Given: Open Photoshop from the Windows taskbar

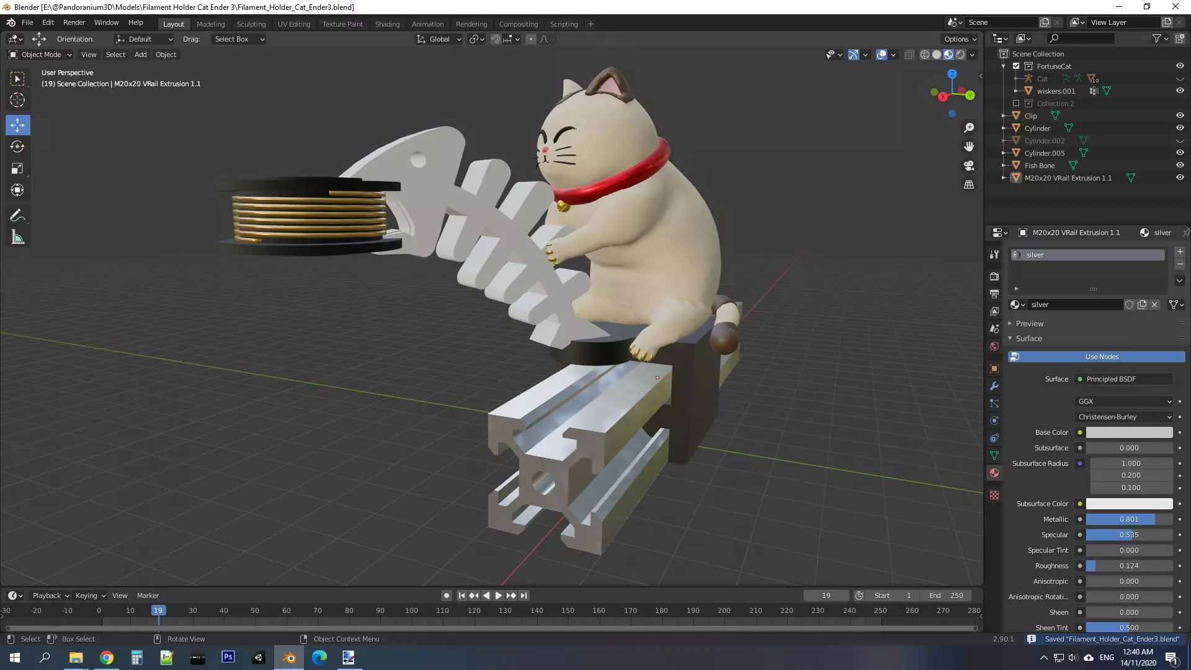Looking at the screenshot, I should (228, 657).
